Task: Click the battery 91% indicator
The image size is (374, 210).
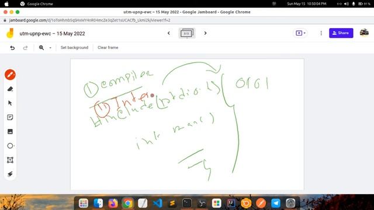Action: pyautogui.click(x=364, y=4)
